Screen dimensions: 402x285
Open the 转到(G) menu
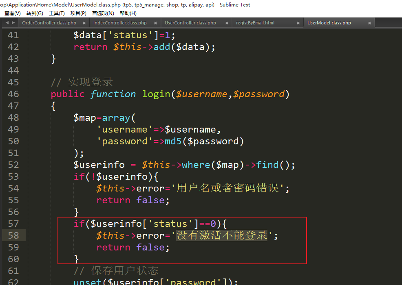[35, 13]
